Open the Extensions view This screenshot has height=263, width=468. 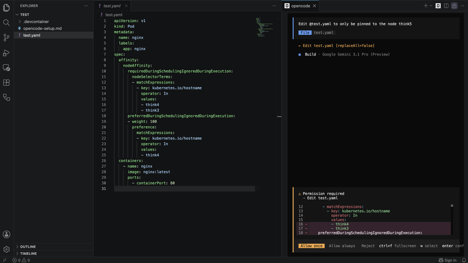[6, 83]
